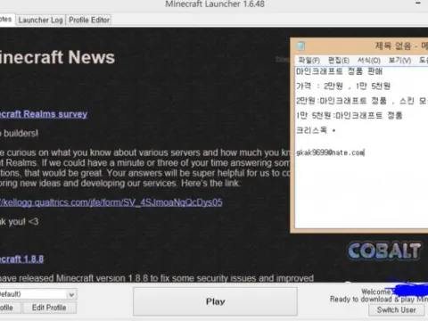Open the Minecraft 1.8.8 news link
428x321 pixels.
tap(21, 259)
